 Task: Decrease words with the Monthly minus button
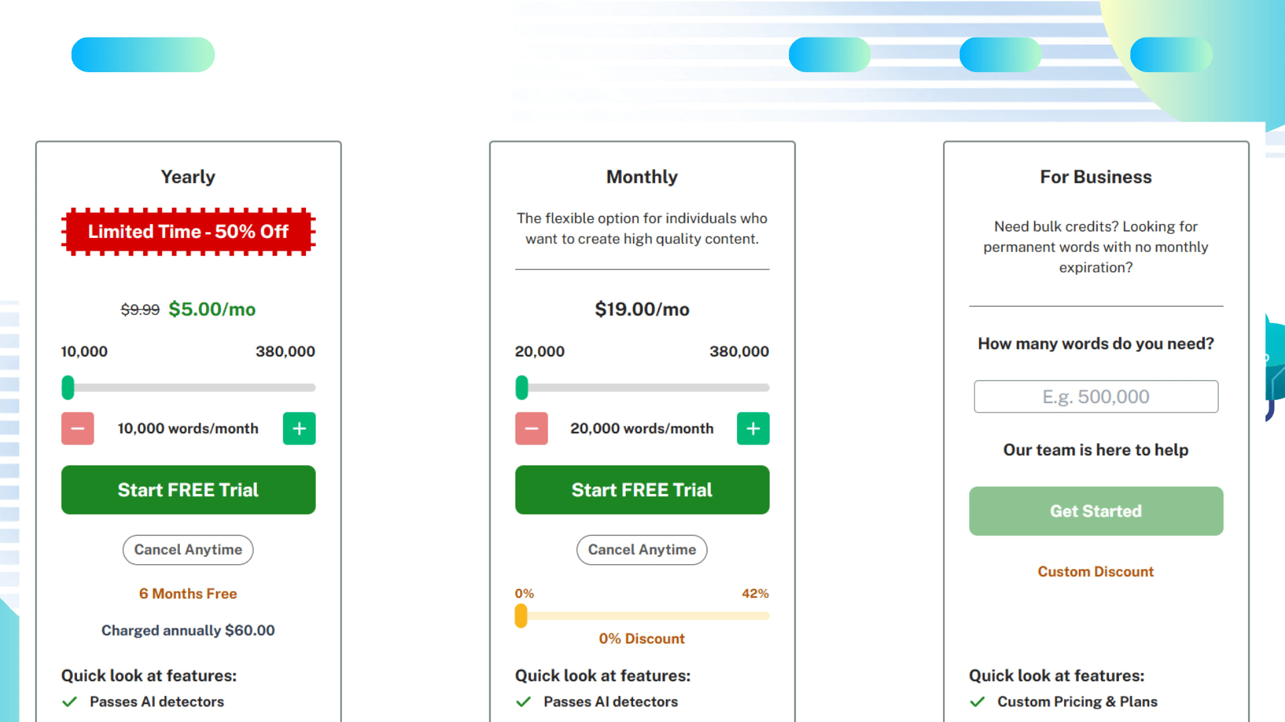coord(531,429)
